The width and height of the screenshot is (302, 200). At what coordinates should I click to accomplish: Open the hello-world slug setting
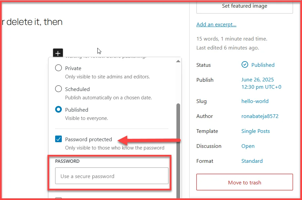coord(255,101)
